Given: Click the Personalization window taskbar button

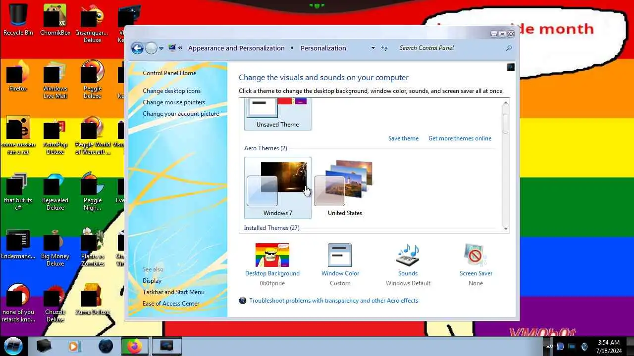Looking at the screenshot, I should pos(166,346).
